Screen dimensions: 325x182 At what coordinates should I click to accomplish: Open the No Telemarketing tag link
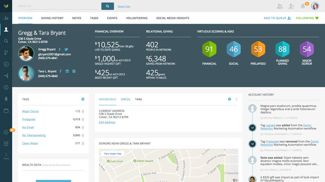coord(34,135)
